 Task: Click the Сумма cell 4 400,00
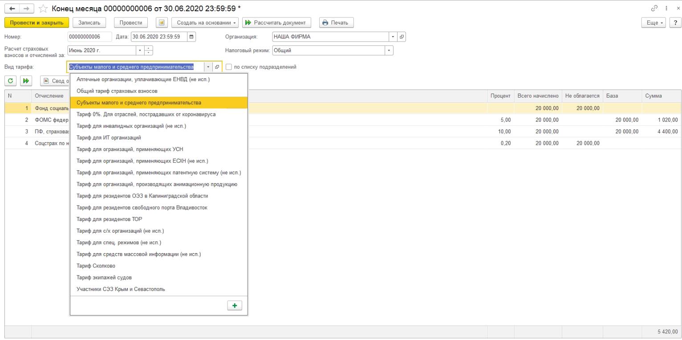click(x=661, y=131)
